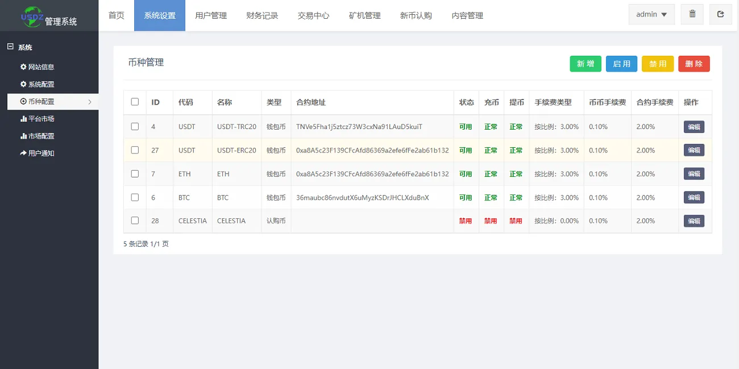Click the green 新增 button

(x=585, y=64)
